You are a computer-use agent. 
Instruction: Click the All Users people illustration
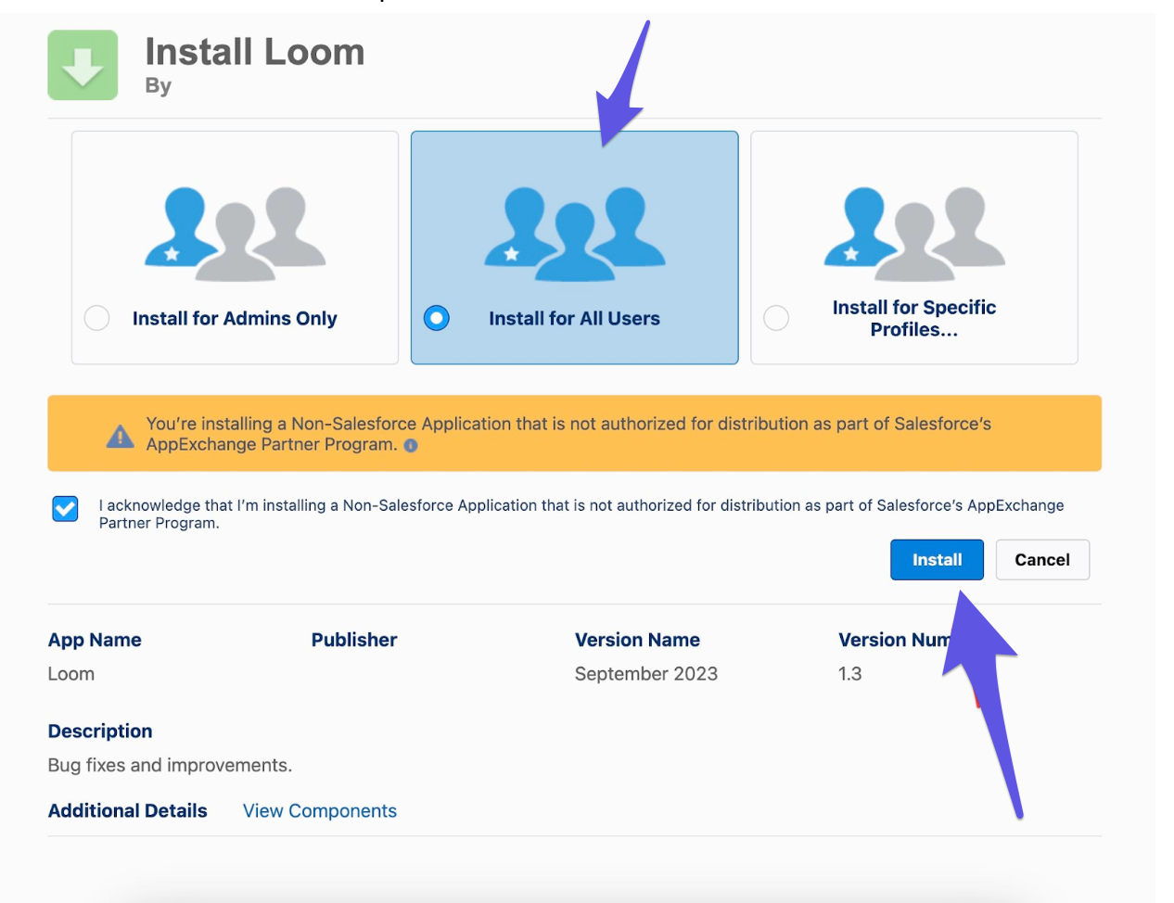575,233
